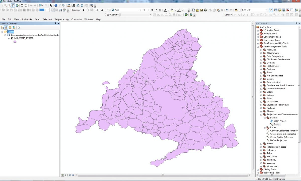Toggle underline text formatting
The image size is (301, 181).
[160, 10]
